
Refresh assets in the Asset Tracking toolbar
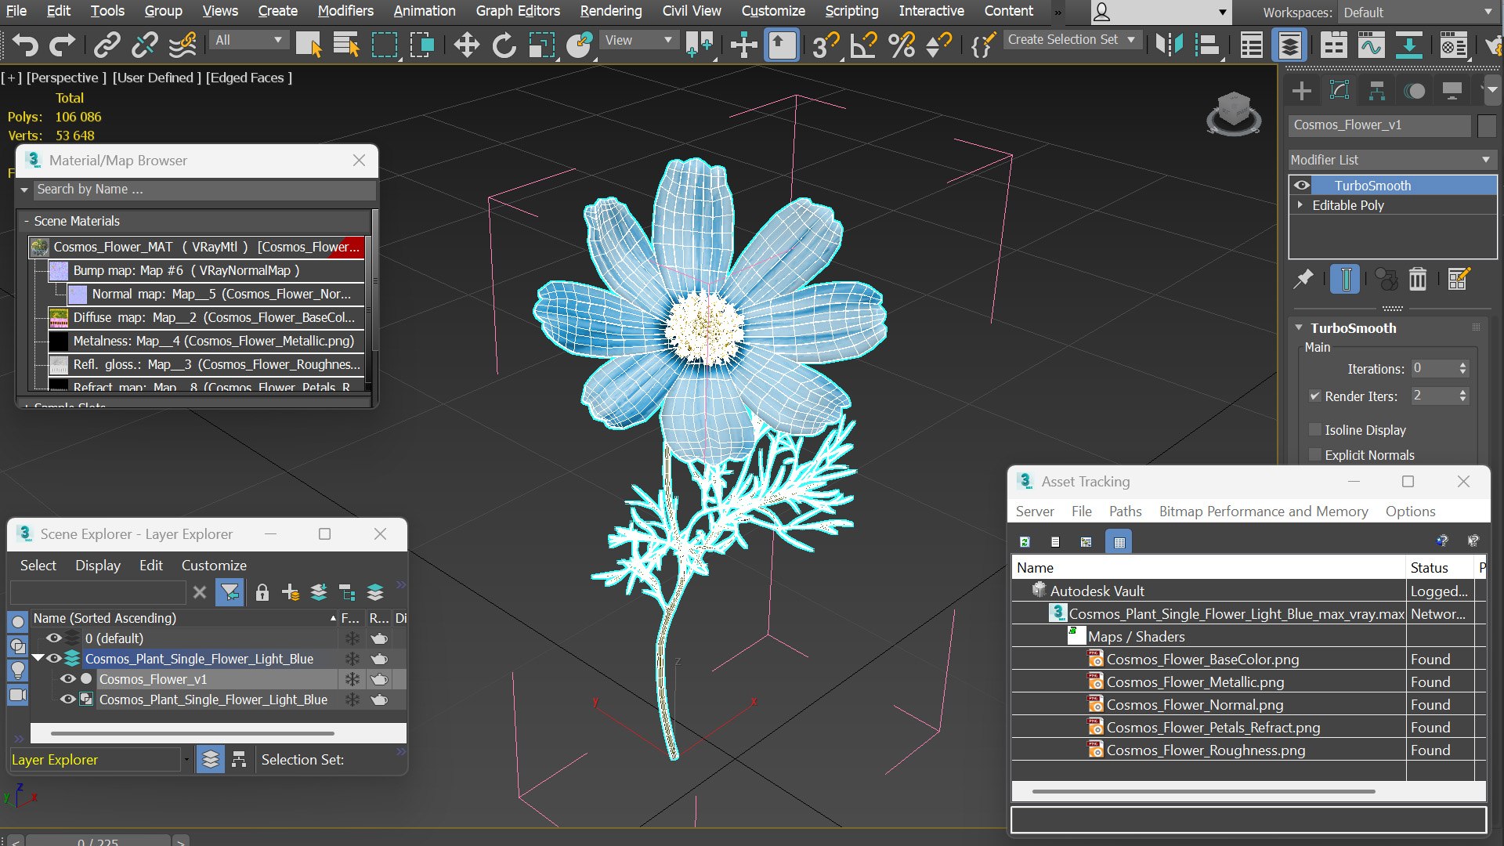(x=1025, y=541)
